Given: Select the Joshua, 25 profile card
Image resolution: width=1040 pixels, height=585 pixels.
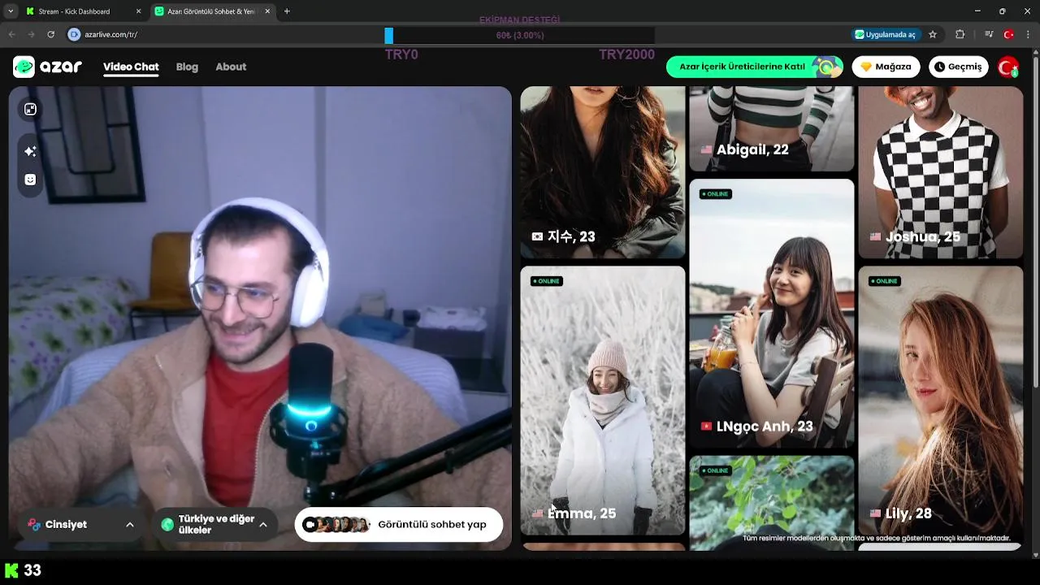Looking at the screenshot, I should (940, 172).
